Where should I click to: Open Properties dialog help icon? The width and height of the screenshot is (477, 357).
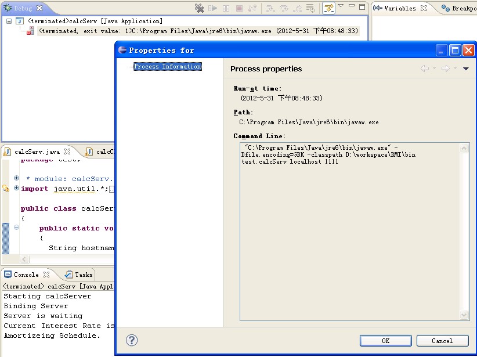[132, 340]
